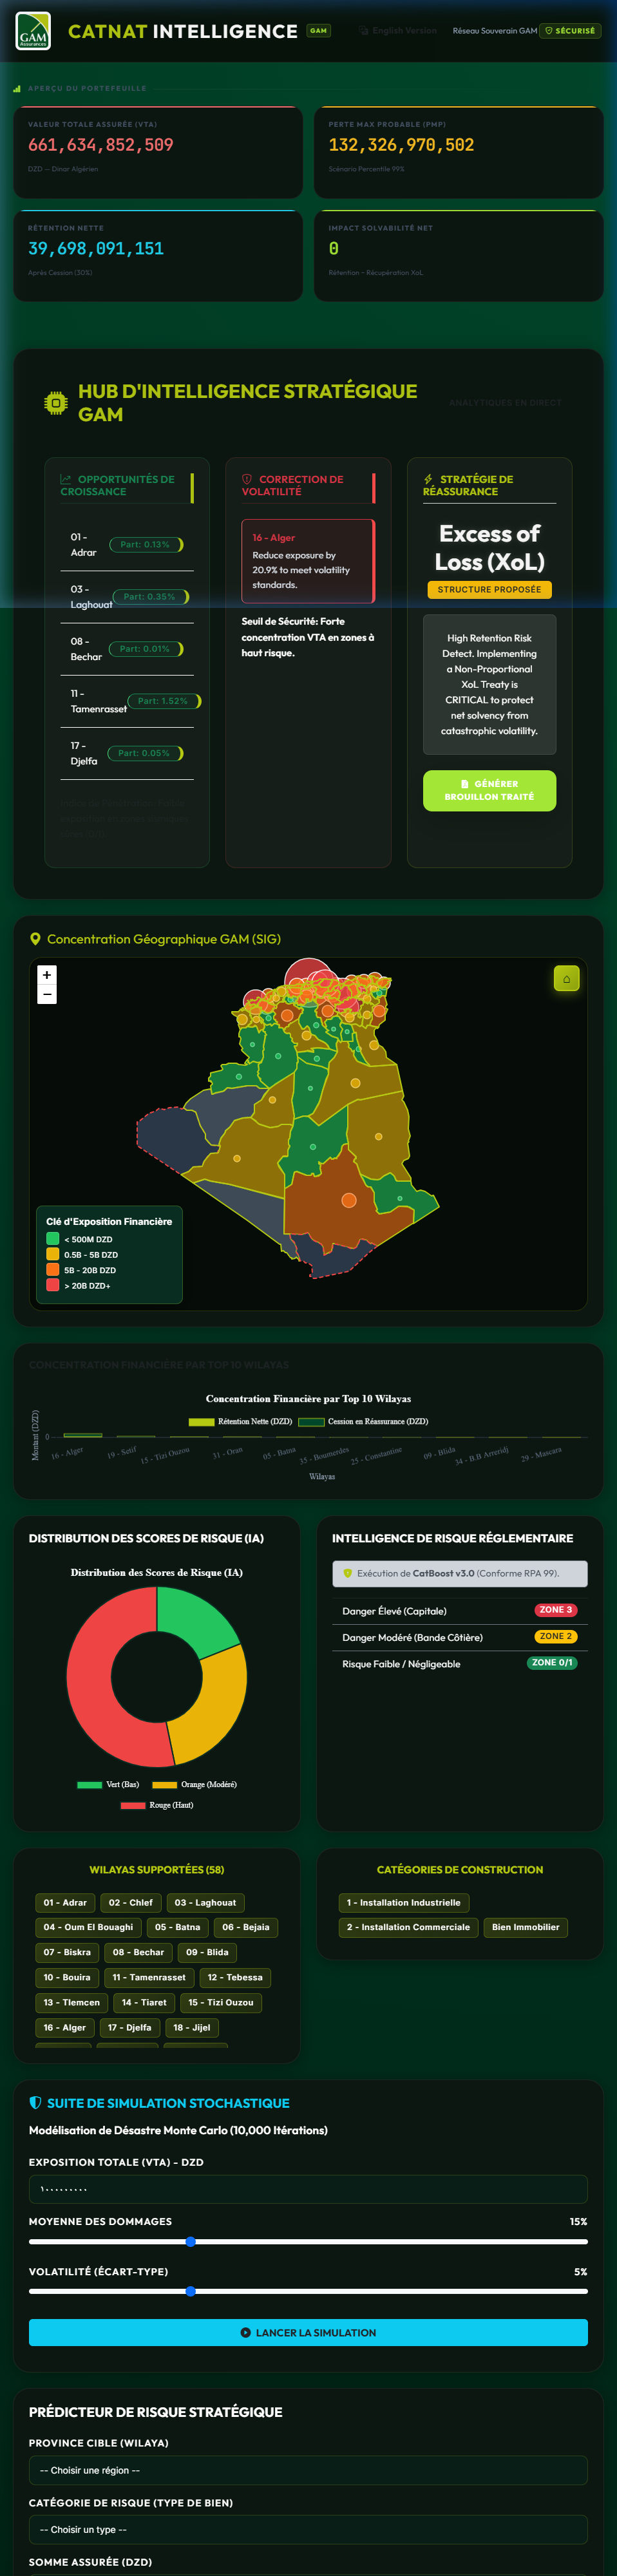The width and height of the screenshot is (617, 2576).
Task: Select the 16 - Alger wilaya tag
Action: (65, 2027)
